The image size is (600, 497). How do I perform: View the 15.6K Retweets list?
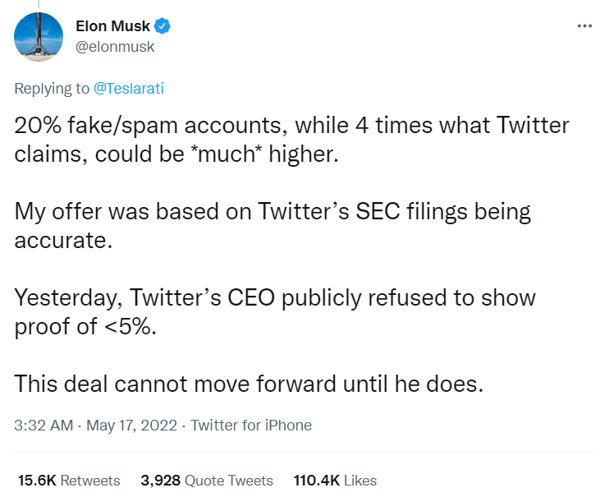[69, 481]
